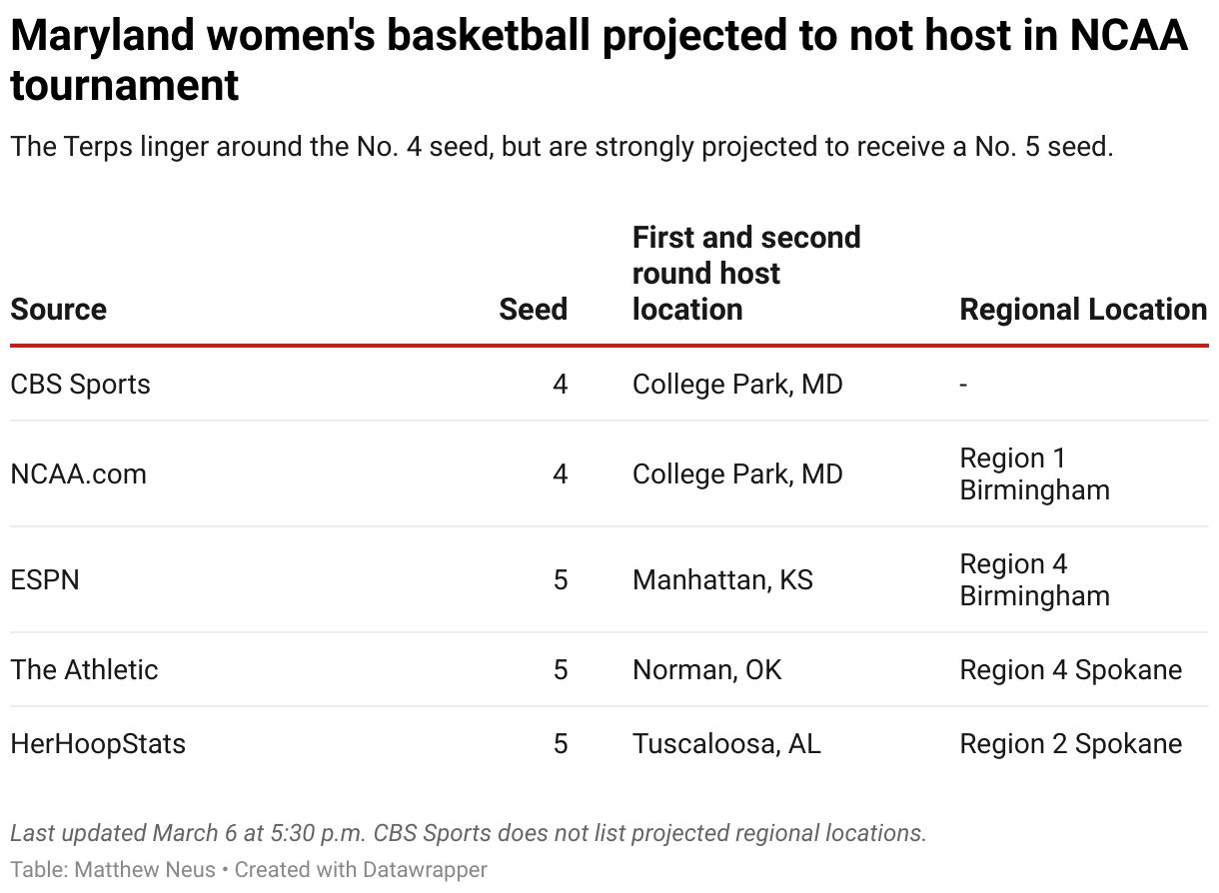1219x893 pixels.
Task: Click the Region 1 Birmingham cell
Action: click(x=1034, y=473)
